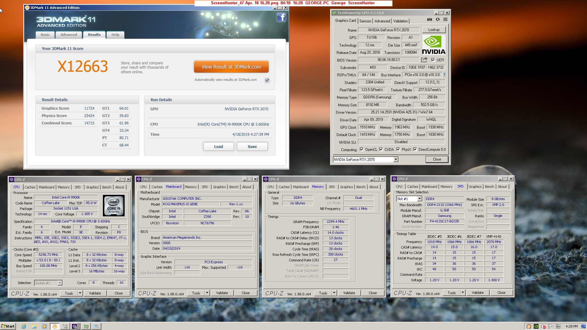Open the Help tab in 3DMark 11
The height and width of the screenshot is (330, 587).
pos(115,35)
